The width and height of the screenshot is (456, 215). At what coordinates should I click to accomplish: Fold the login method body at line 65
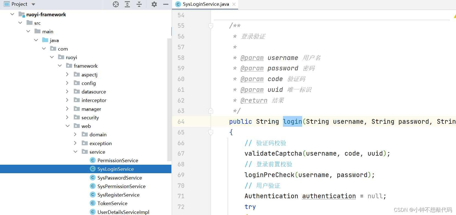211,132
